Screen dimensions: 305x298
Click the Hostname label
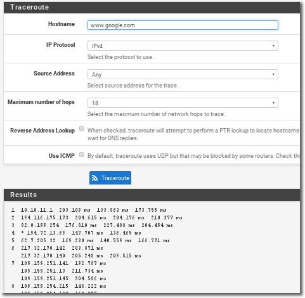62,24
